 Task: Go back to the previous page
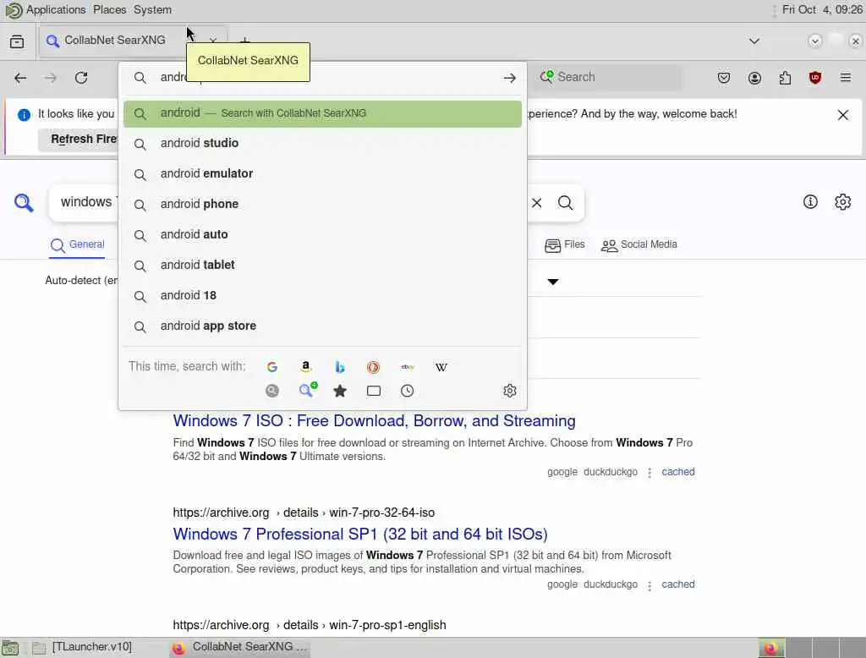click(20, 78)
